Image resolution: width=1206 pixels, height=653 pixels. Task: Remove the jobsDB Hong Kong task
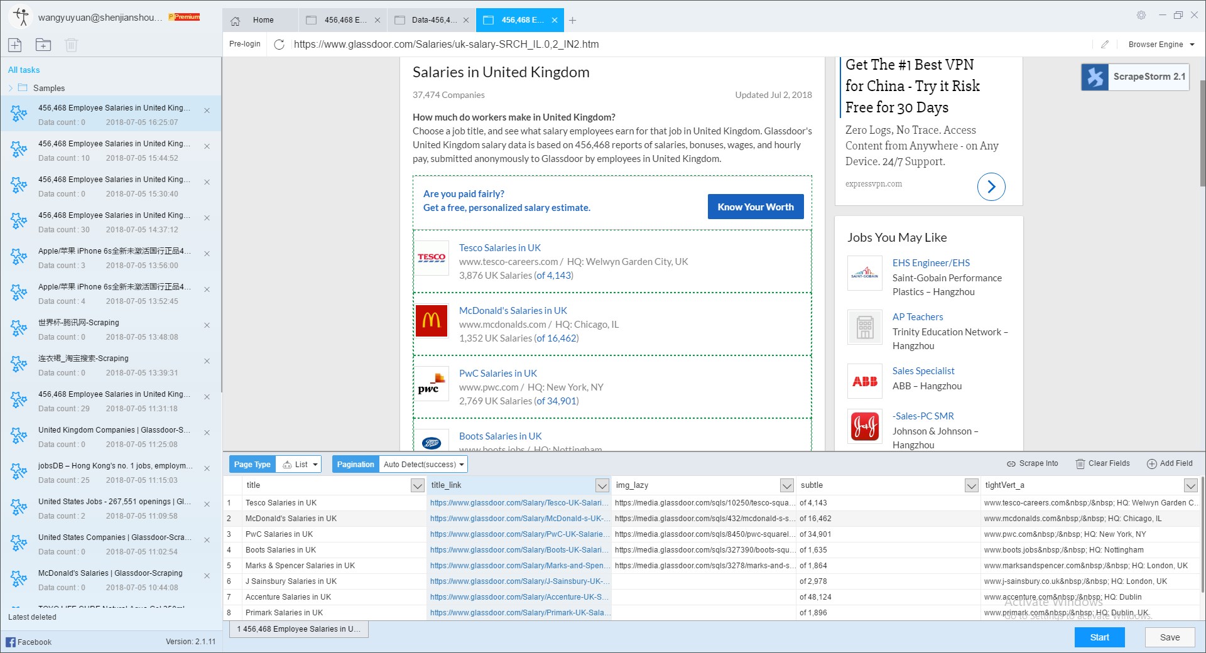207,468
